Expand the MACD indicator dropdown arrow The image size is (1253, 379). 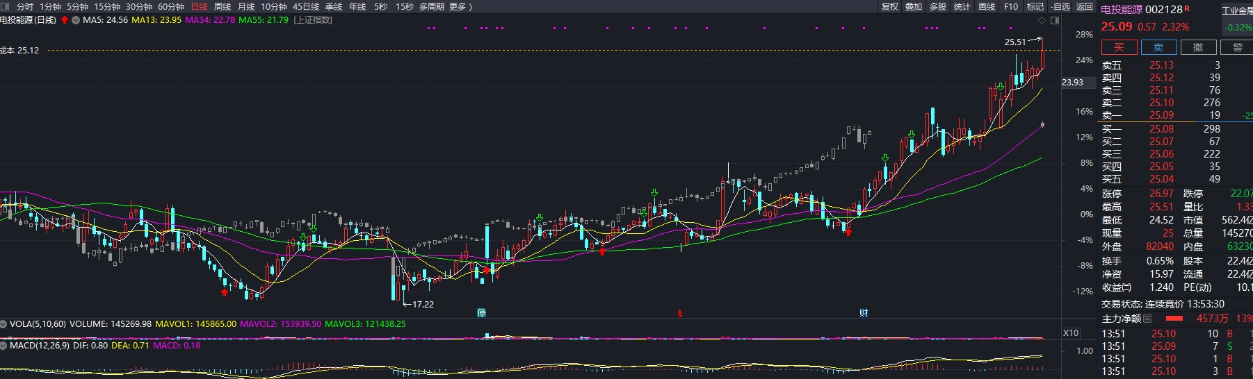coord(4,345)
